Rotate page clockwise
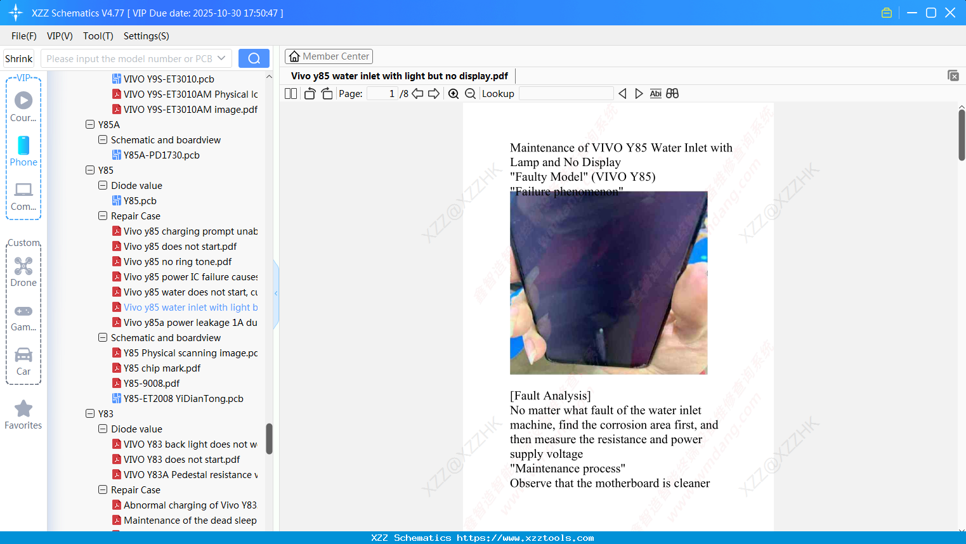The image size is (966, 544). [327, 94]
